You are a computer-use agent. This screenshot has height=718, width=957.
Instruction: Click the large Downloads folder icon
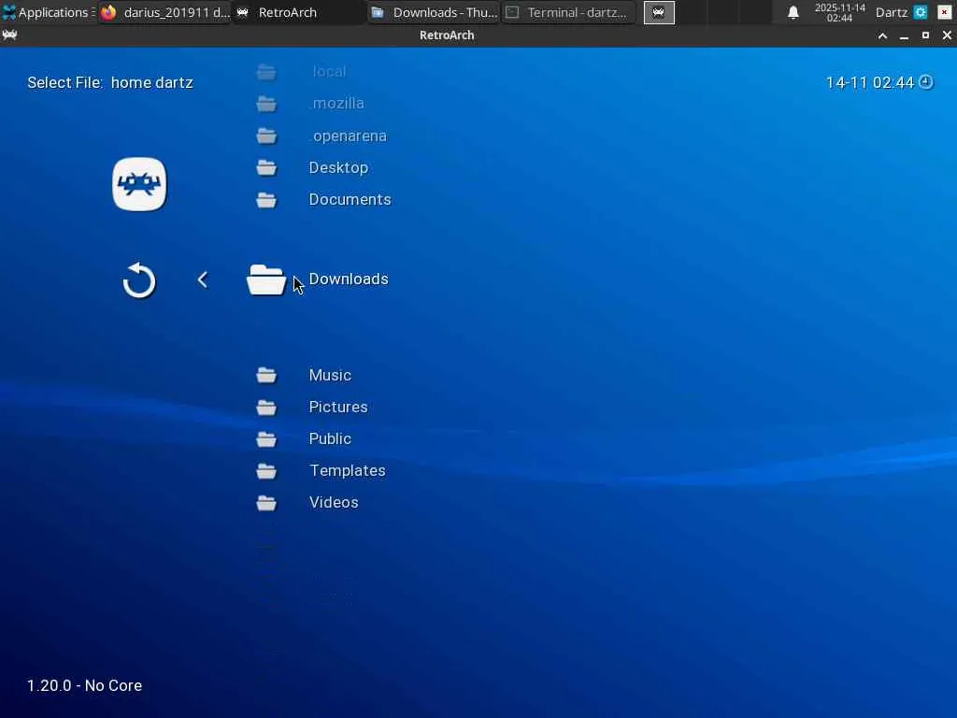tap(266, 280)
